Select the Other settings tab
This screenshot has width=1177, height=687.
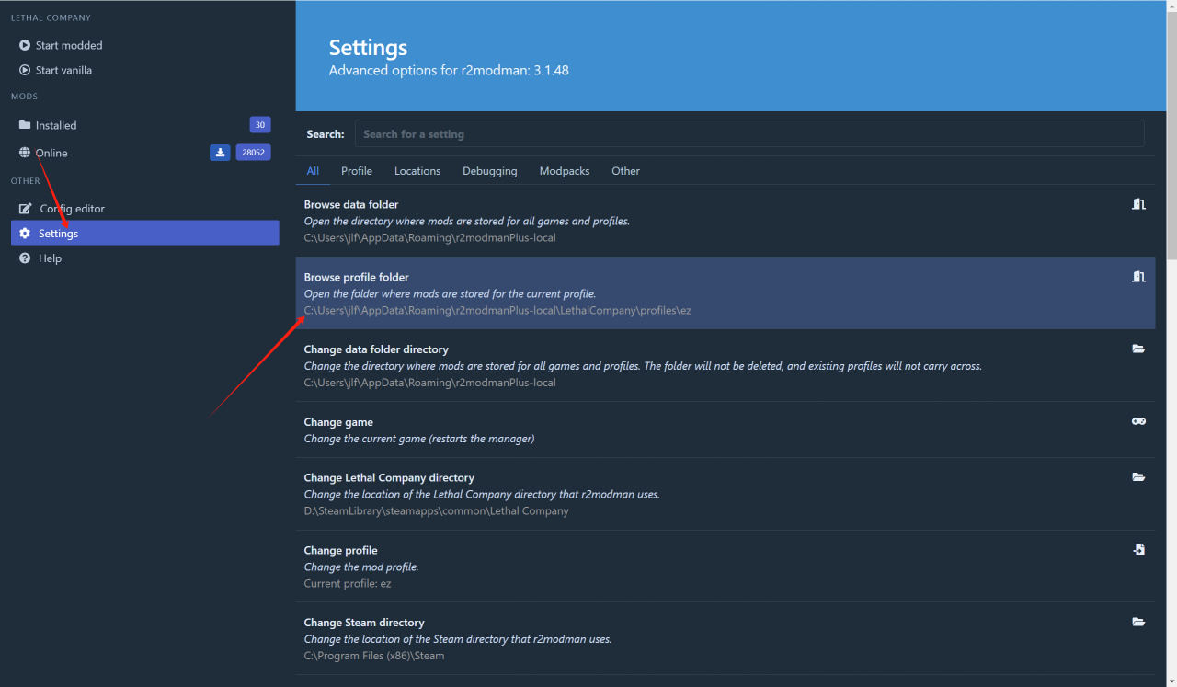point(625,171)
